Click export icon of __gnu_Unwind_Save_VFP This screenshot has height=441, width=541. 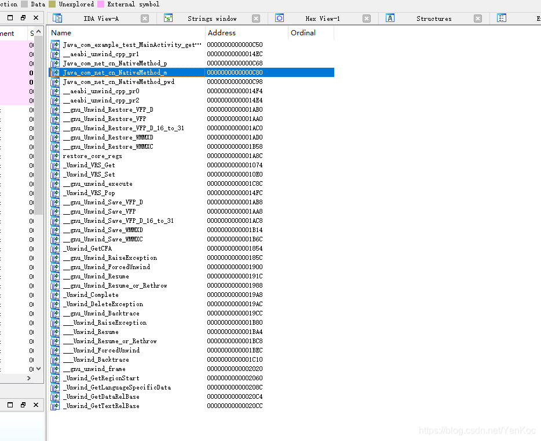(x=55, y=212)
